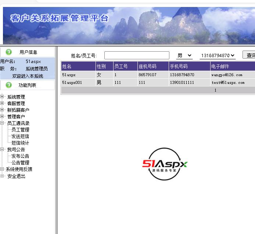The width and height of the screenshot is (255, 234).
Task: Open 员工管理 in the tree
Action: tap(20, 130)
